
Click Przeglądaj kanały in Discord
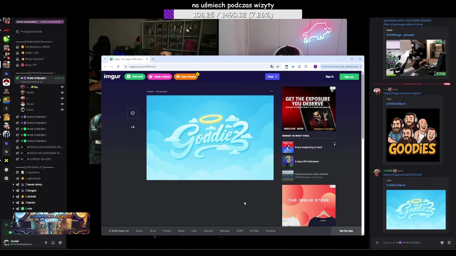coord(31,32)
